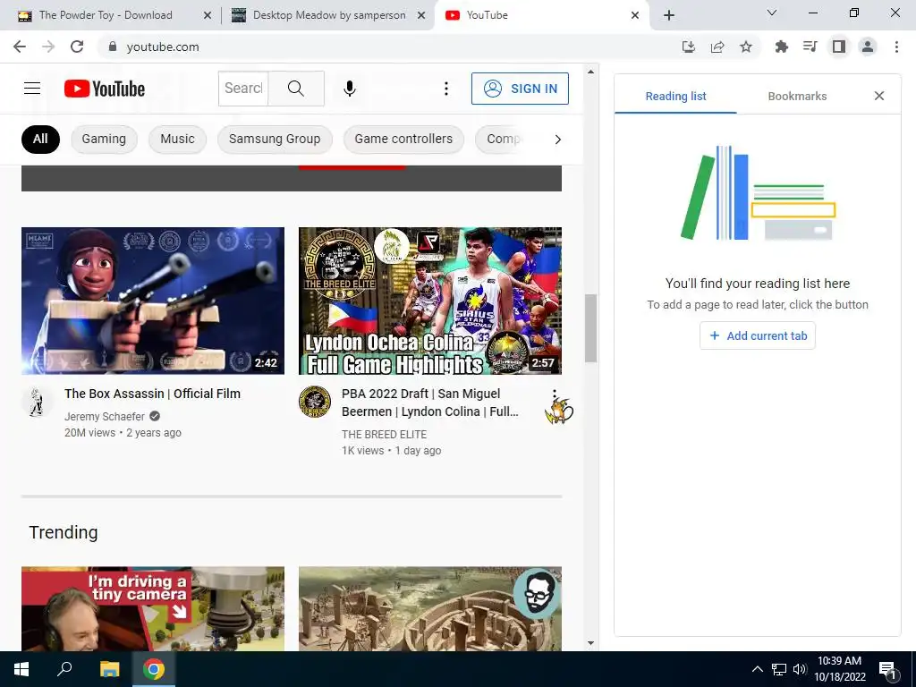916x687 pixels.
Task: Click the YouTube search input field
Action: (243, 89)
